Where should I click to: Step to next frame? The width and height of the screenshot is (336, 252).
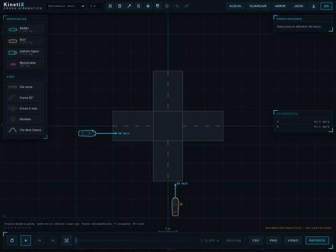[x=53, y=240]
